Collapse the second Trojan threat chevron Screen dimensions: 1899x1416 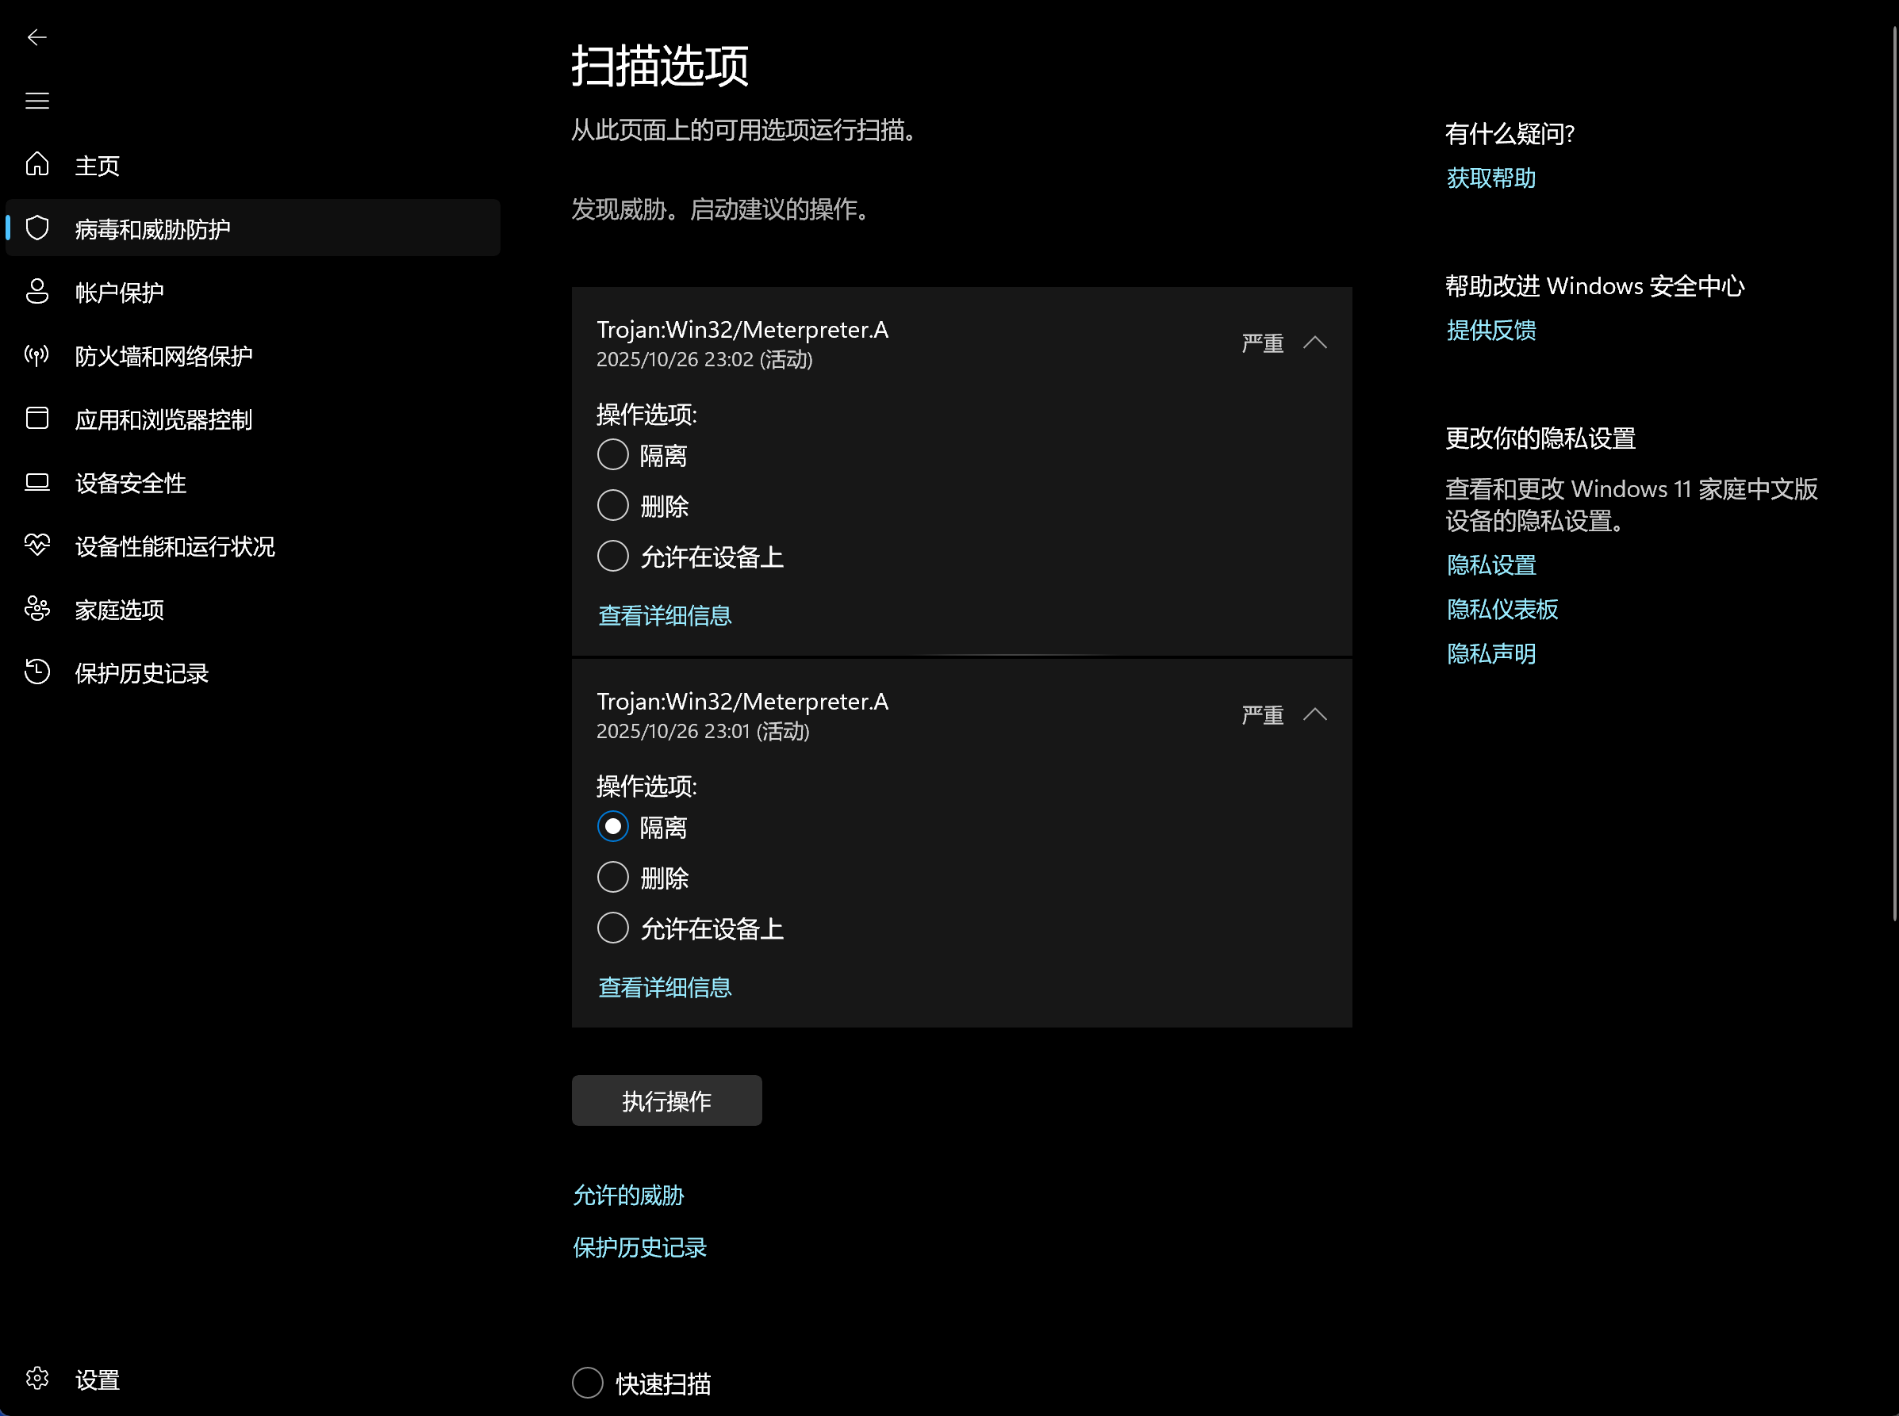tap(1314, 715)
